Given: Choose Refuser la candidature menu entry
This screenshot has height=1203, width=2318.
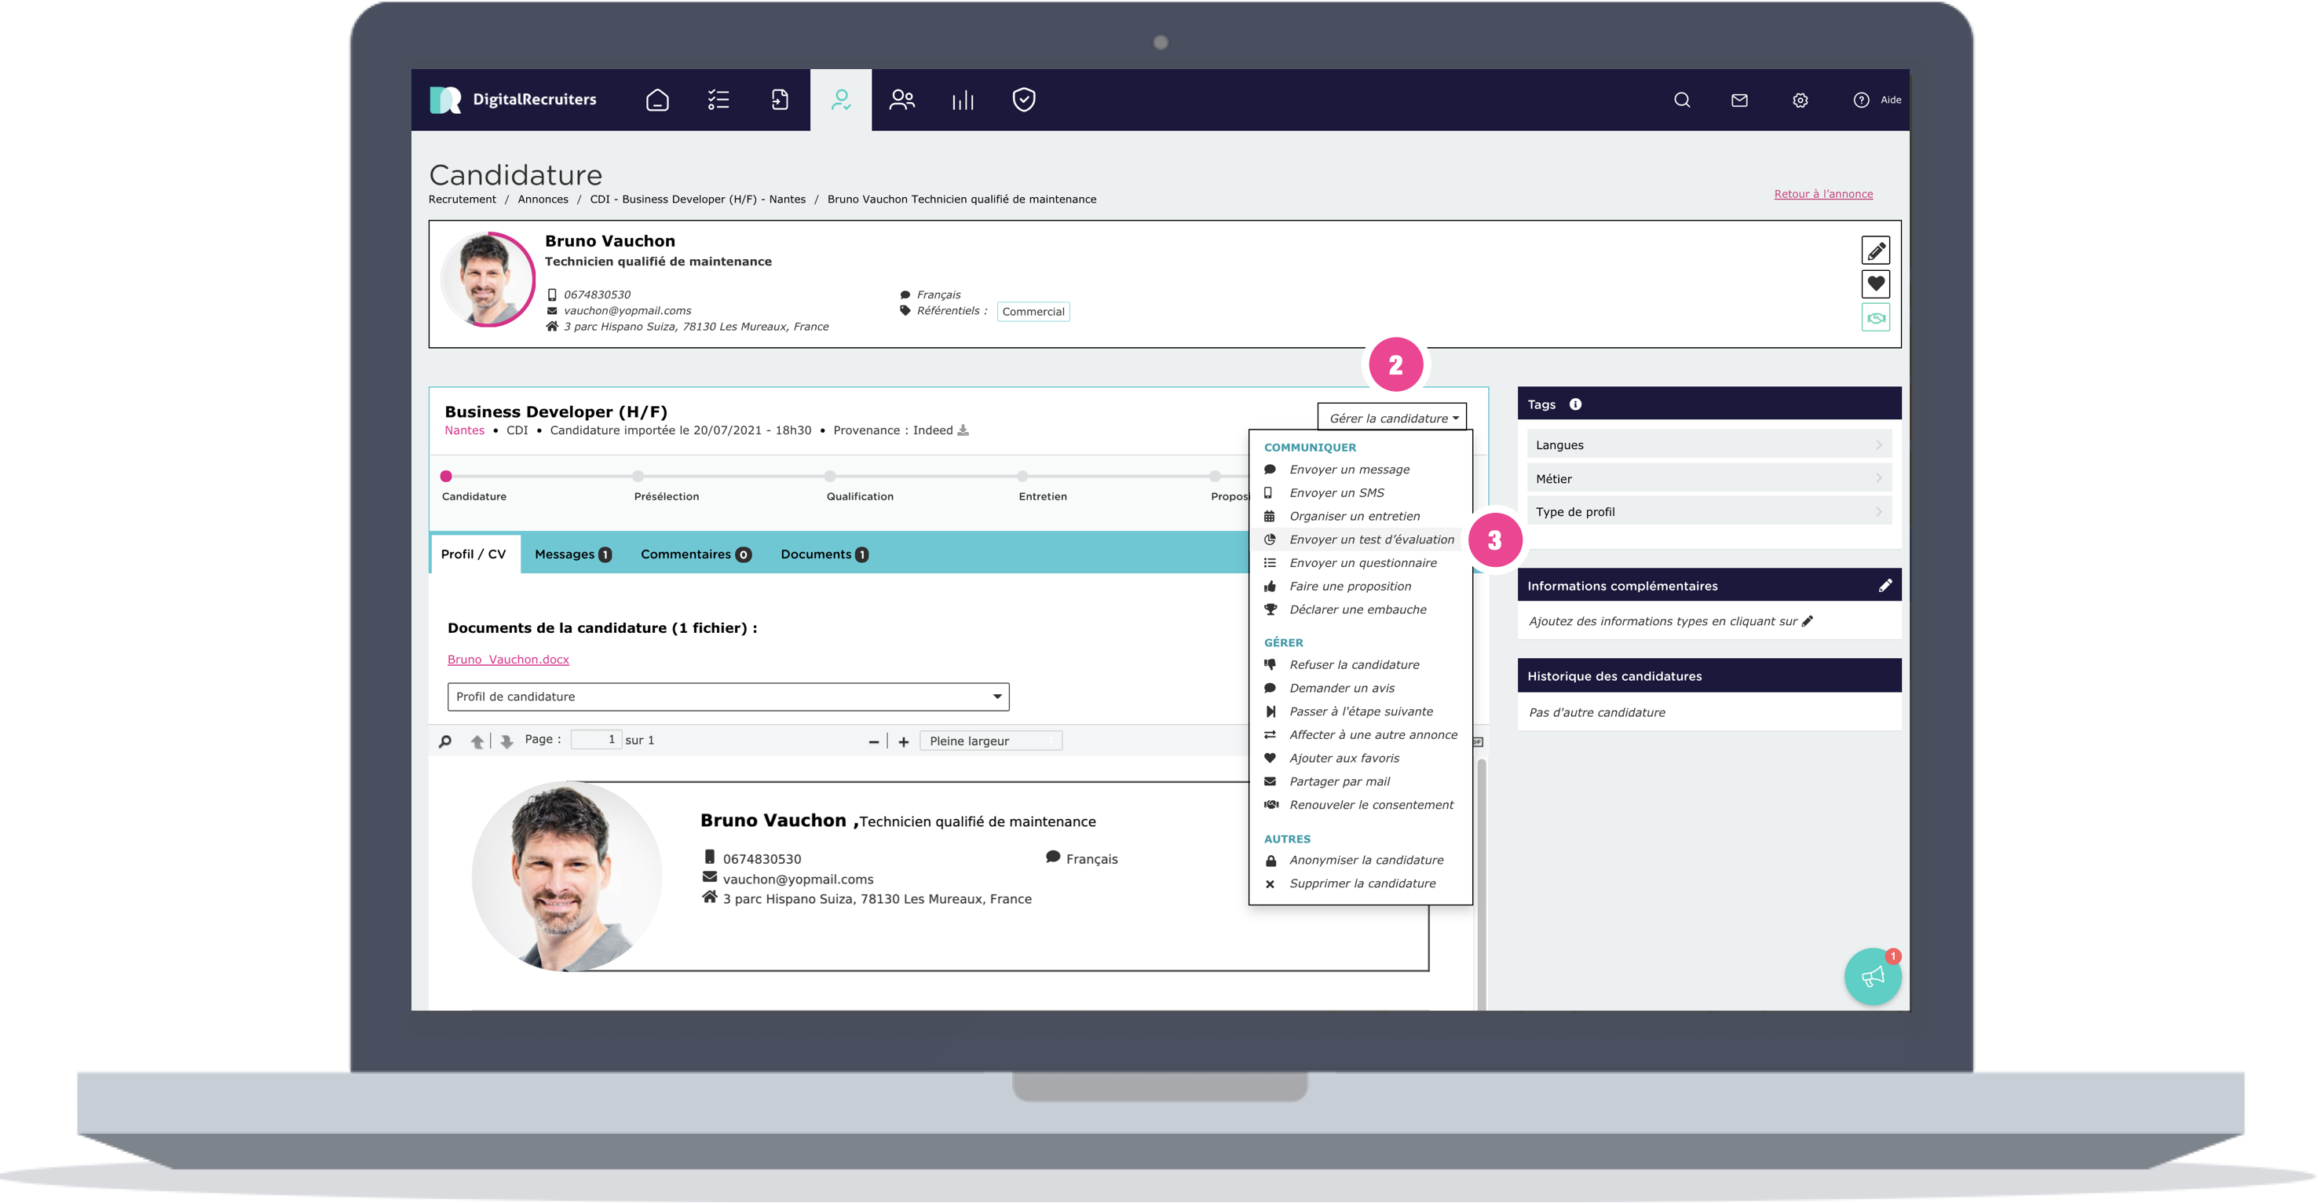Looking at the screenshot, I should tap(1354, 664).
